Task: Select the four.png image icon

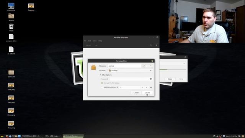Action: tap(11, 125)
